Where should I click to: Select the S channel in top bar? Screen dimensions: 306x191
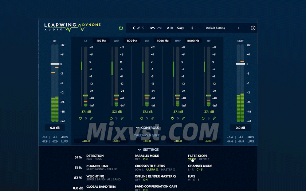tap(143, 28)
